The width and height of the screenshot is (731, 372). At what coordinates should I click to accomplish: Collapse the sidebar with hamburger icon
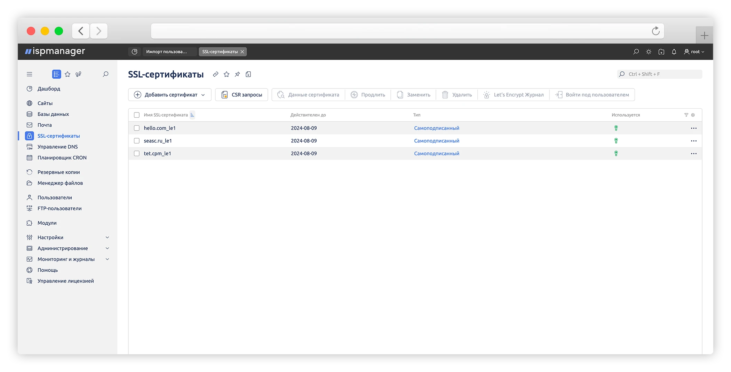click(x=30, y=74)
